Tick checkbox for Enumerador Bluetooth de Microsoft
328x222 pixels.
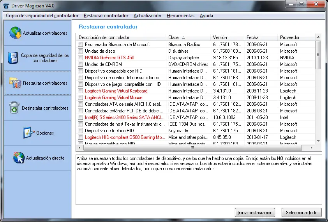[x=80, y=44]
